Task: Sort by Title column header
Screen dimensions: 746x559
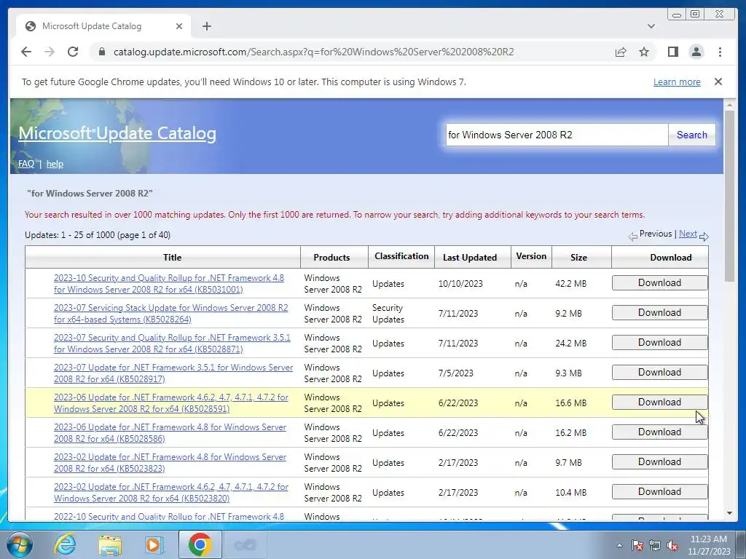Action: tap(172, 257)
